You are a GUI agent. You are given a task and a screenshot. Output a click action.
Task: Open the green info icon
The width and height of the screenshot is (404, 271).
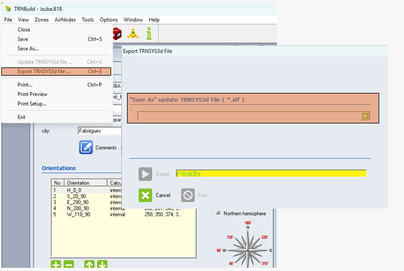[x=148, y=34]
